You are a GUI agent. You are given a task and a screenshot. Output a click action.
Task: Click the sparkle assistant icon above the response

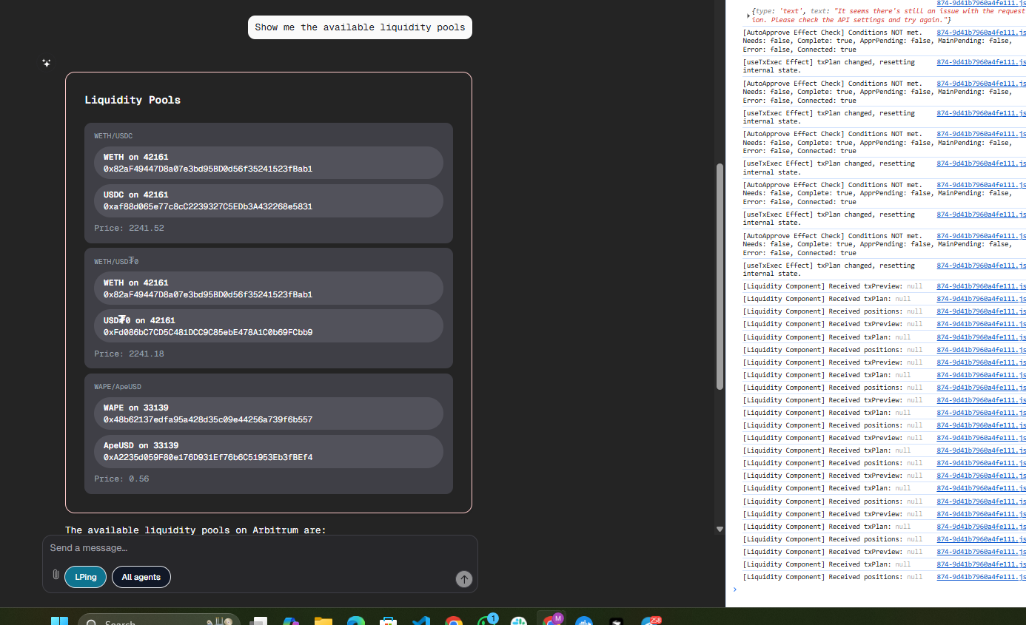coord(47,64)
